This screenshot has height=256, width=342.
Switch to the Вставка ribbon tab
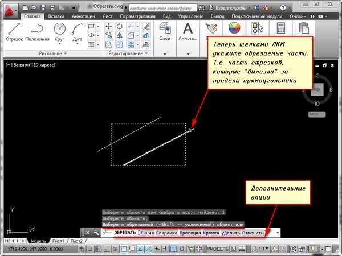[56, 16]
